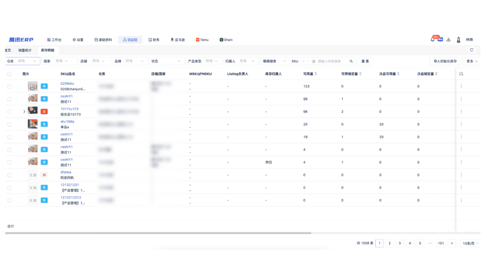Screen dimensions: 487x274
Task: Click the horizontal table scrollbar
Action: 158,233
